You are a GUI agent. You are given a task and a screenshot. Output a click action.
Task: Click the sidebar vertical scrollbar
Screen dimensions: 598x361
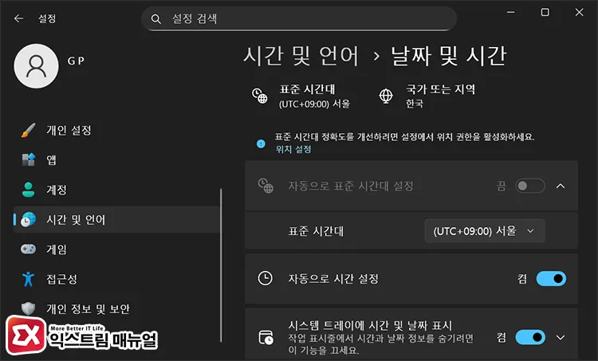click(x=221, y=265)
